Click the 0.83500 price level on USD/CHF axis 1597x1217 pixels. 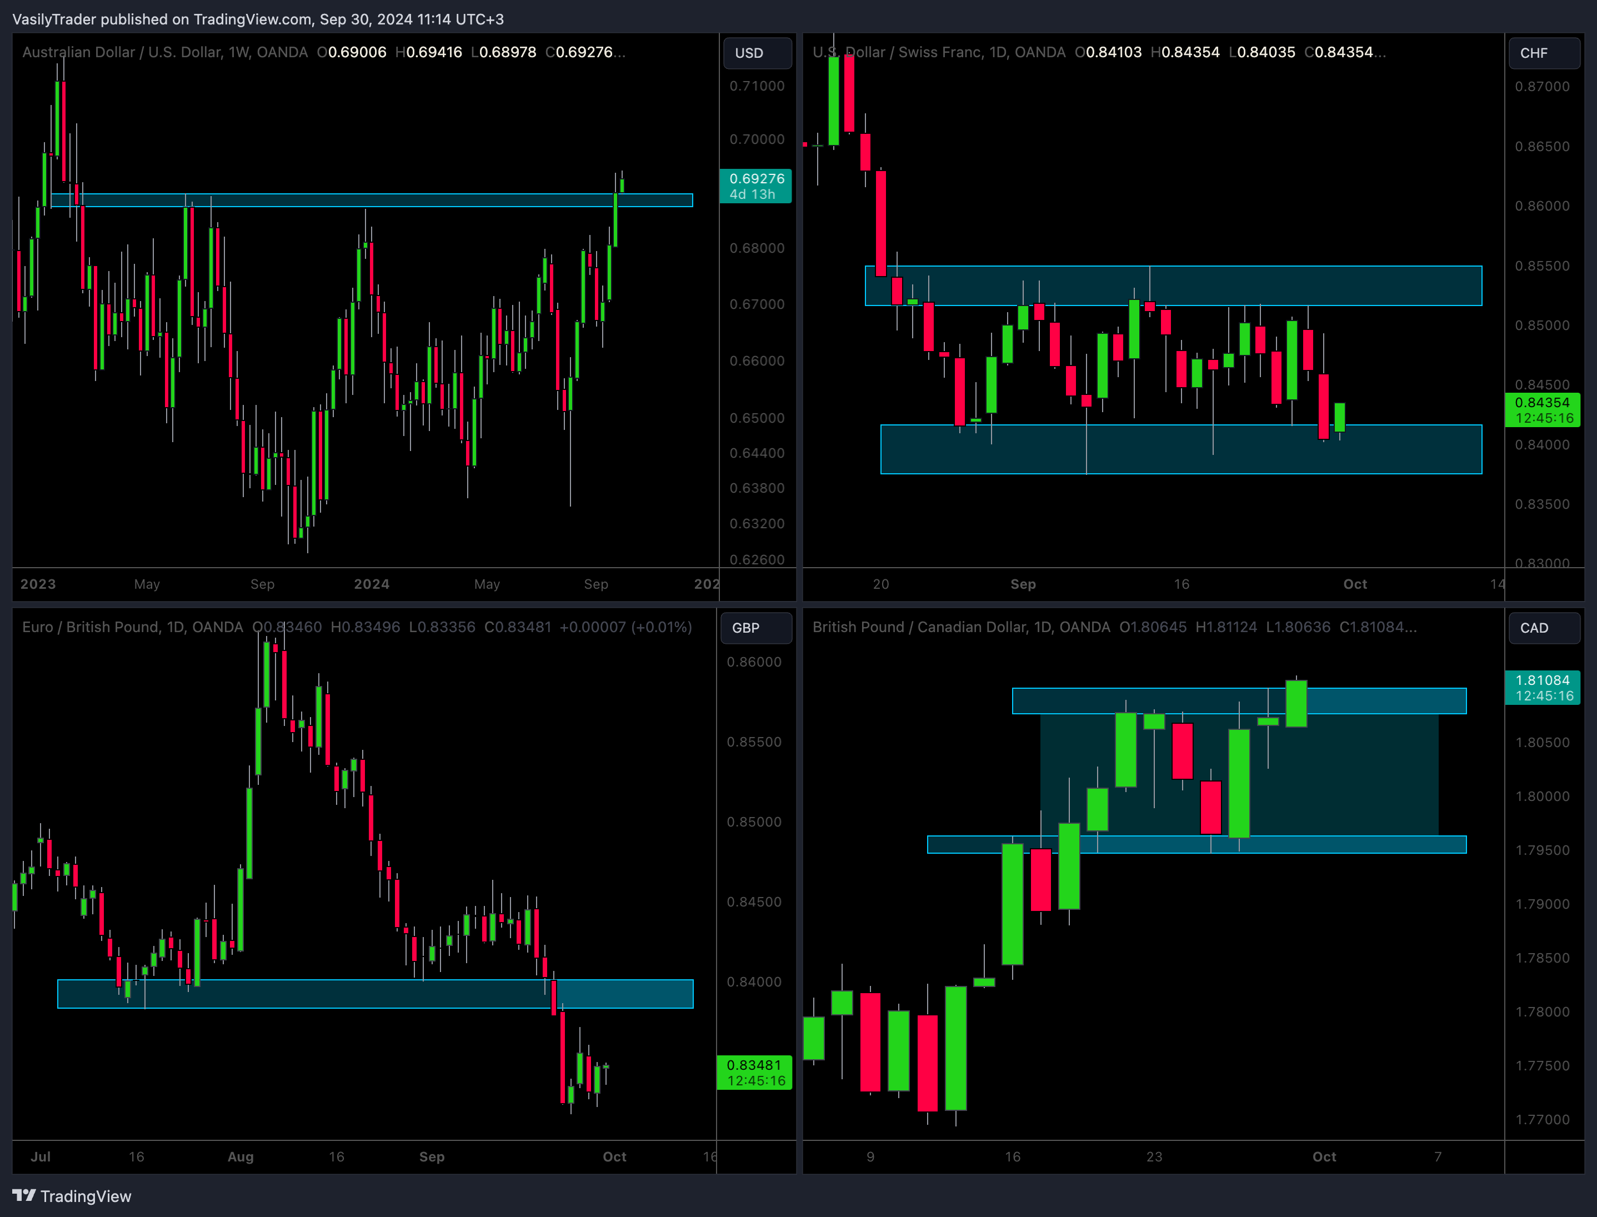1543,504
